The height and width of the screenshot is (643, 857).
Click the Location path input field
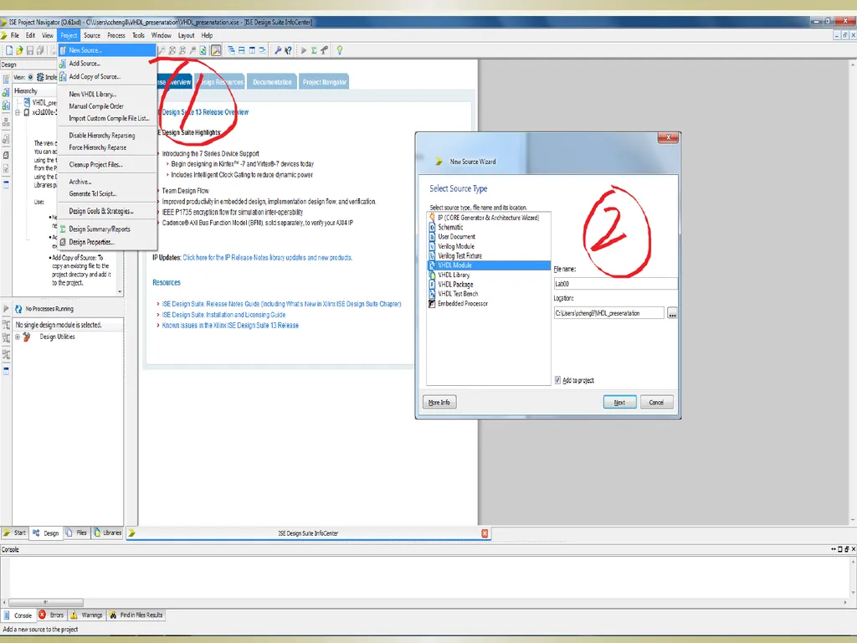click(x=609, y=313)
